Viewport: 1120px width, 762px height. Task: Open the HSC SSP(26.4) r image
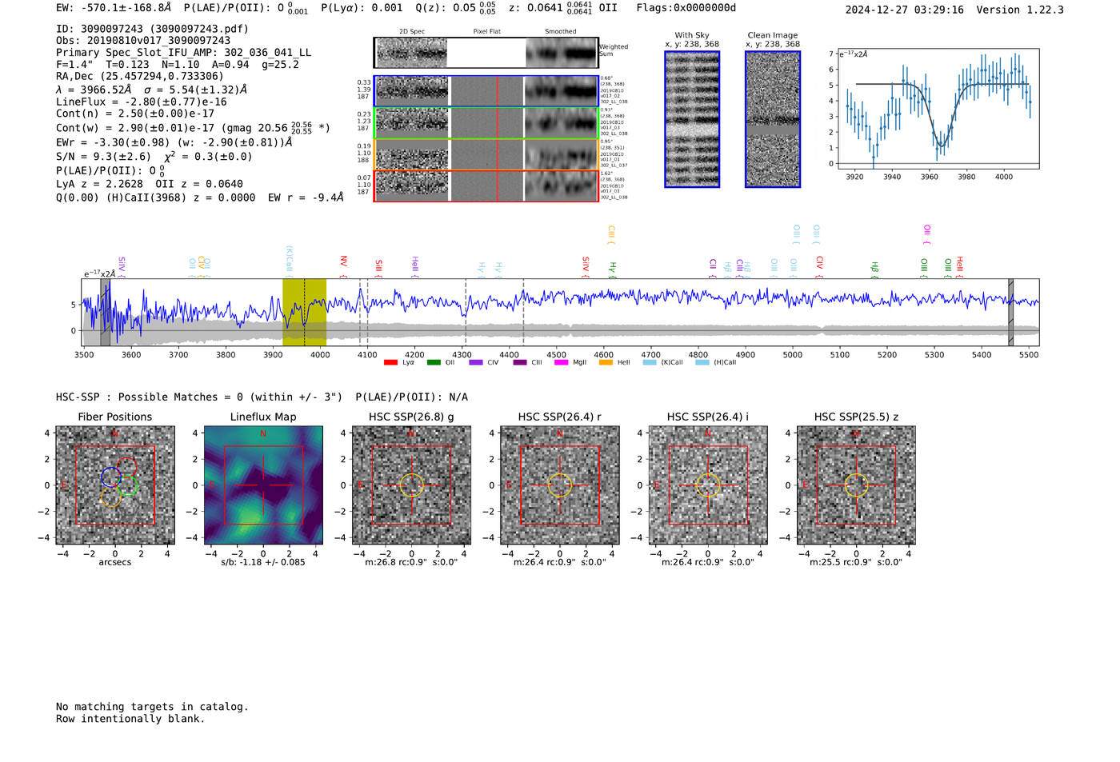(560, 485)
